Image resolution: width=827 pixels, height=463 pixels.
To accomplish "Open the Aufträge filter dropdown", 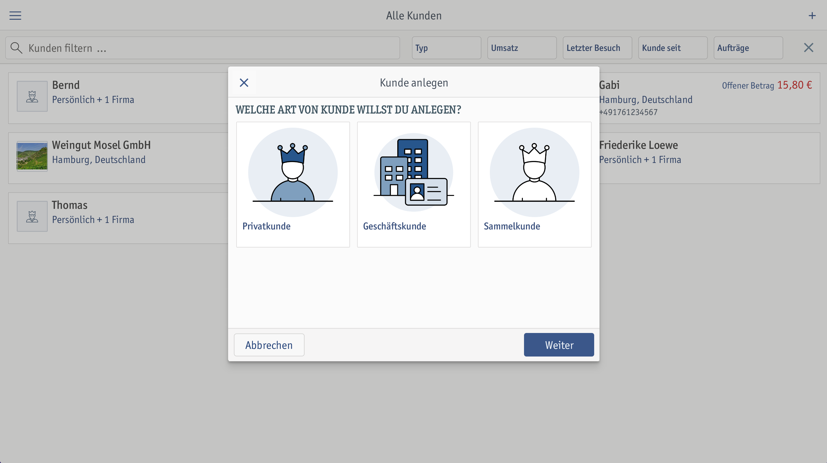I will point(748,48).
